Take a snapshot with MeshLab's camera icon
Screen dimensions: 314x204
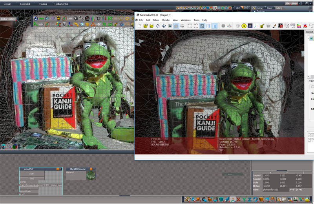(170, 26)
